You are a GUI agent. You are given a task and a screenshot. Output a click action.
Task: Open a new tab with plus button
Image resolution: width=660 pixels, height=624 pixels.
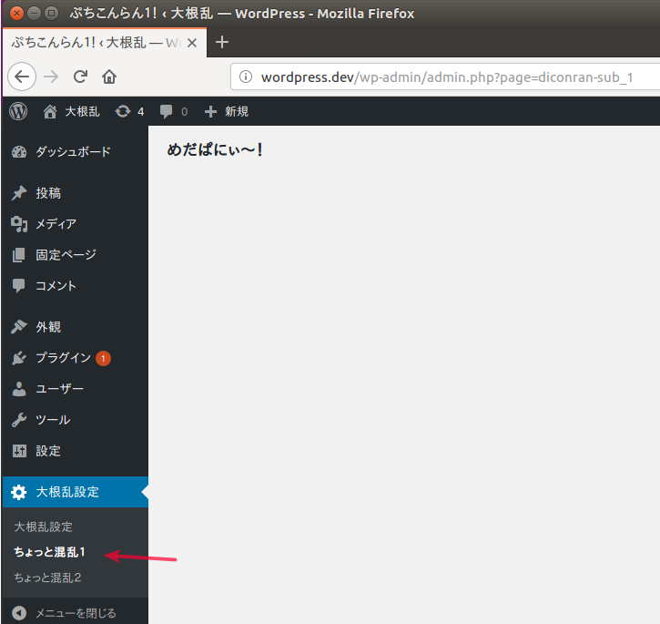tap(222, 42)
